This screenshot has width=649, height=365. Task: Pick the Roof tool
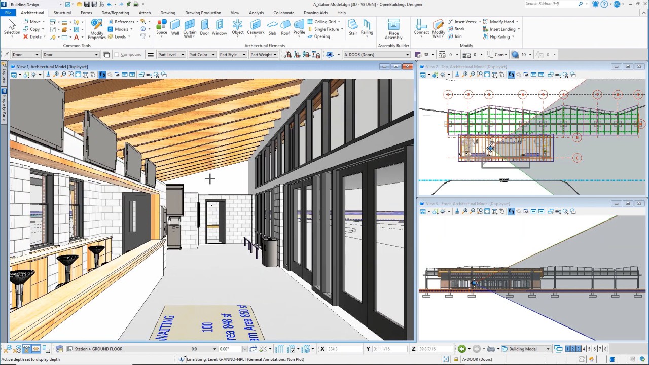(x=285, y=27)
